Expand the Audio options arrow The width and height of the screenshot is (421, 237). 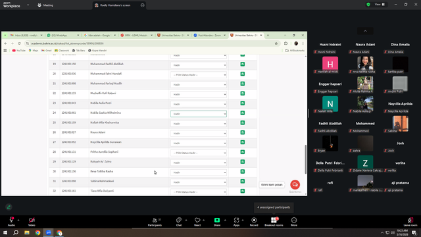tap(18, 220)
